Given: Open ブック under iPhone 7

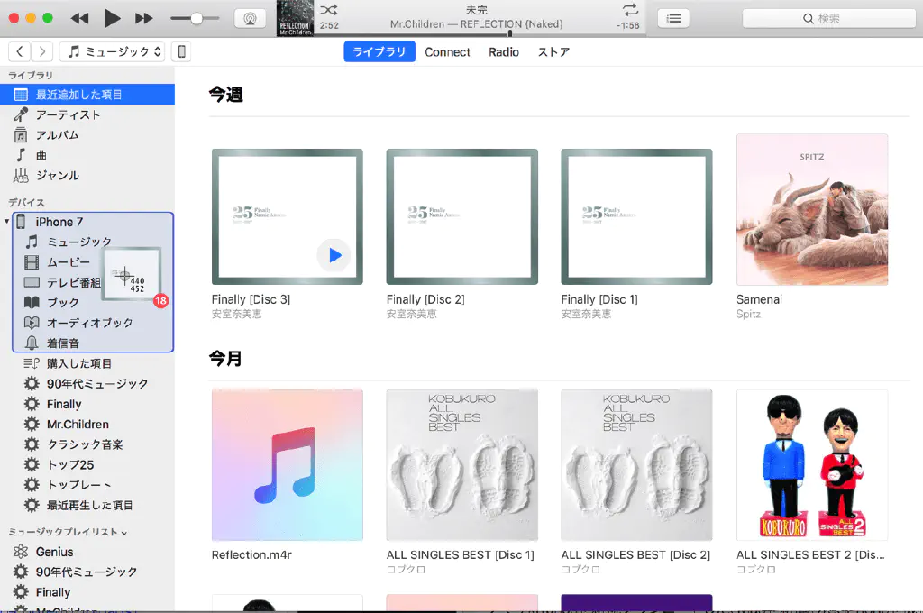Looking at the screenshot, I should tap(93, 303).
